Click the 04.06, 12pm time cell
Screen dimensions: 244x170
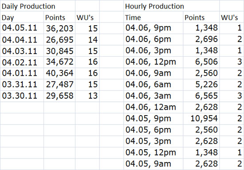153,62
